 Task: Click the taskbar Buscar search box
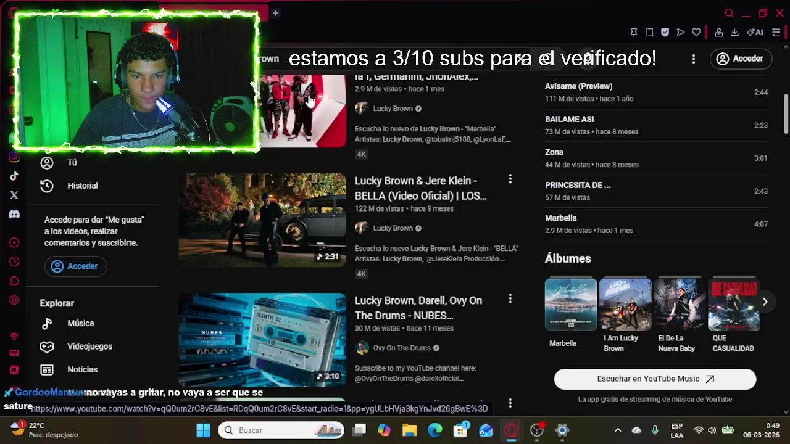[x=281, y=430]
